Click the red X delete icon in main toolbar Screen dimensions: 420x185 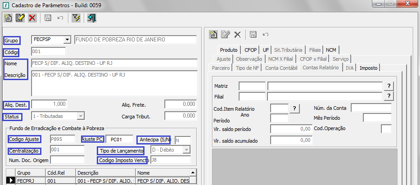[x=32, y=18]
